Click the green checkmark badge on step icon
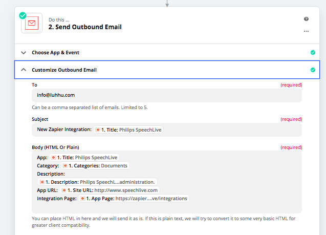 [23, 15]
